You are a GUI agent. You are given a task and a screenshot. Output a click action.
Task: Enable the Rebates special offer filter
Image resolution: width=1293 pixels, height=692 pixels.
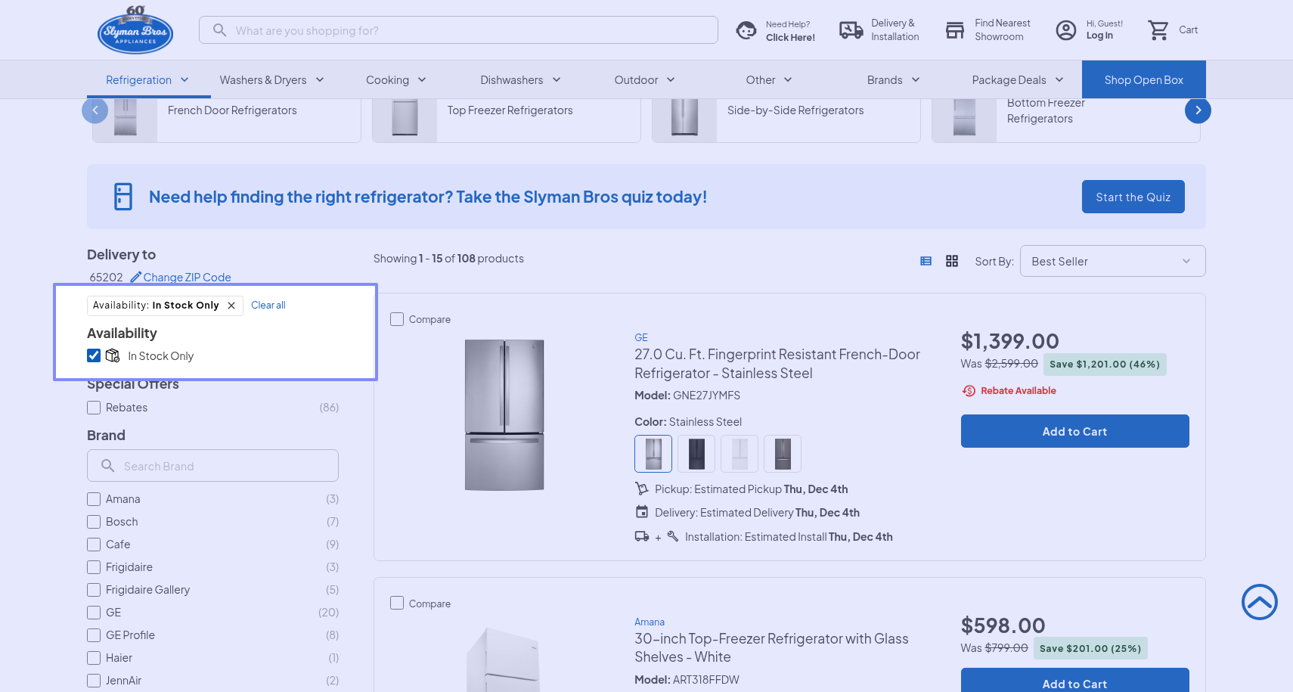94,408
